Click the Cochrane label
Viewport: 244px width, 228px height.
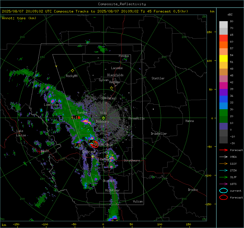(89, 152)
